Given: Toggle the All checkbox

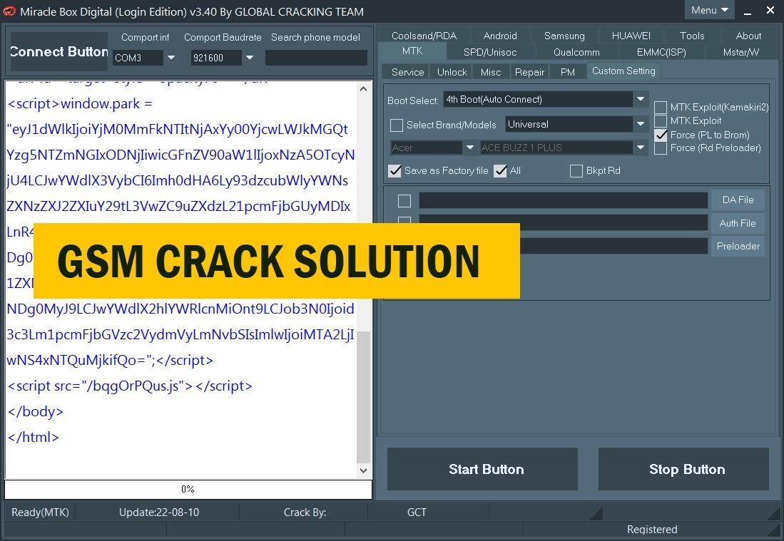Looking at the screenshot, I should [500, 171].
